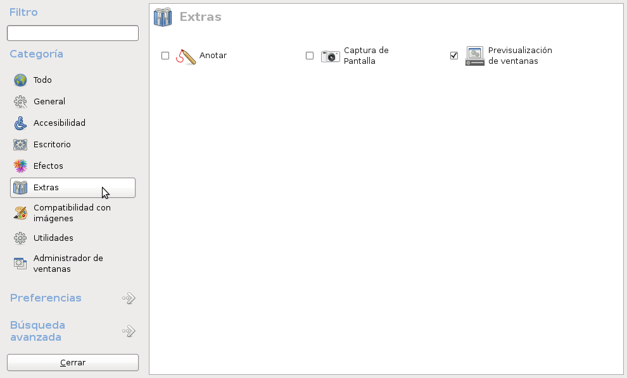This screenshot has height=378, width=627.
Task: Click the globe icon next to Todo
Action: click(x=20, y=80)
